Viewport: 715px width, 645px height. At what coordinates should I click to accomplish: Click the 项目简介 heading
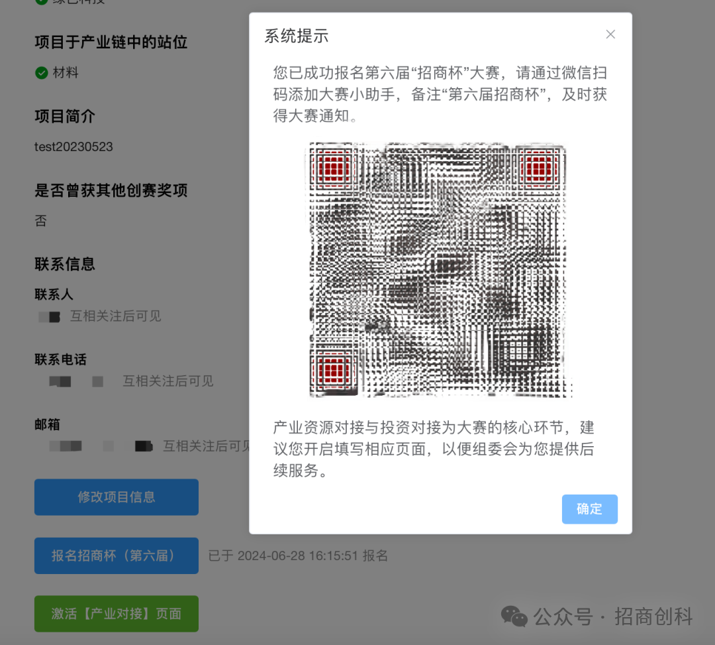click(65, 116)
